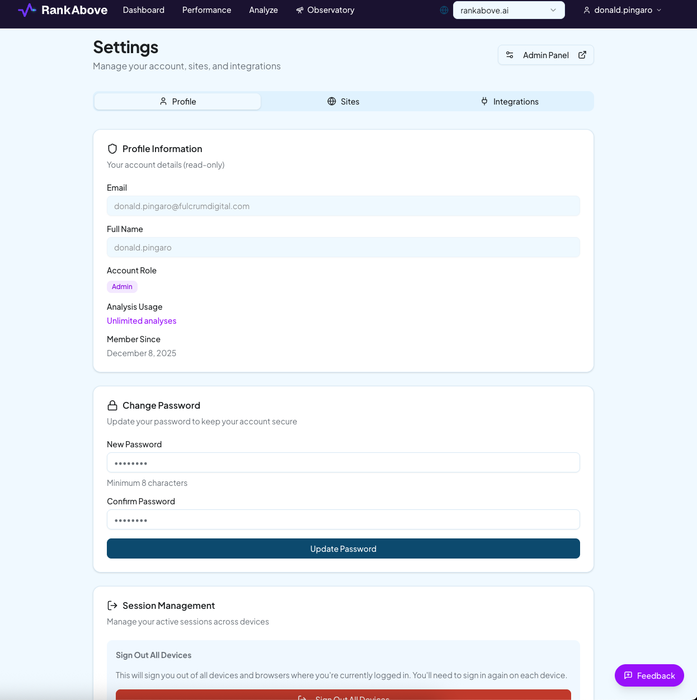This screenshot has height=700, width=697.
Task: Focus the Confirm Password field
Action: [x=343, y=519]
